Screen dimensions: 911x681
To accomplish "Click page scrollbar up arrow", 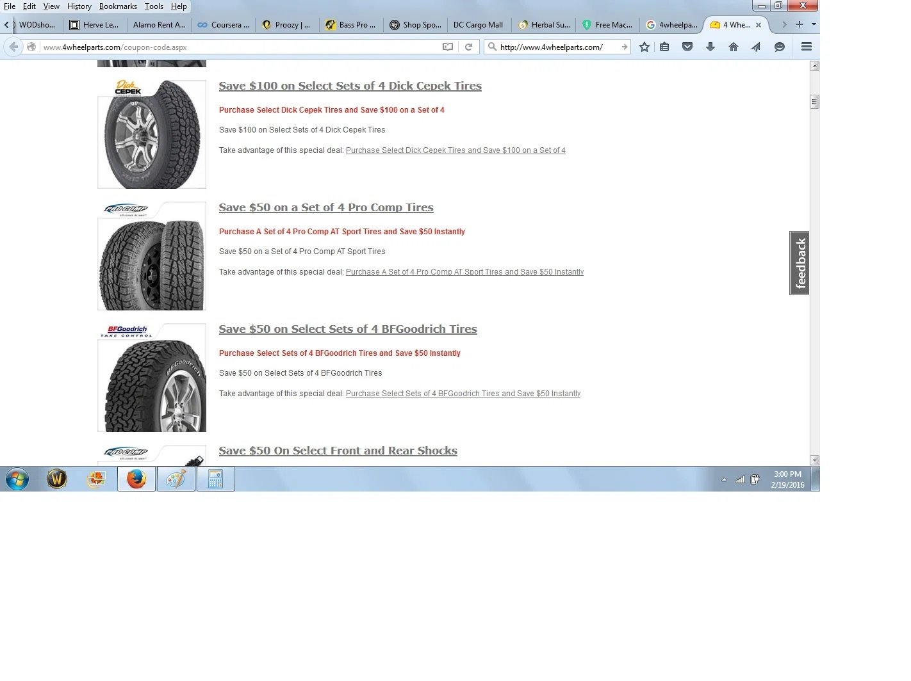I will coord(814,66).
